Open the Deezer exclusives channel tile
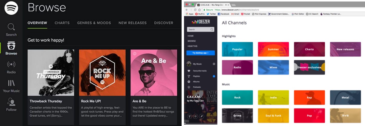This screenshot has height=126, width=365. 309,67
